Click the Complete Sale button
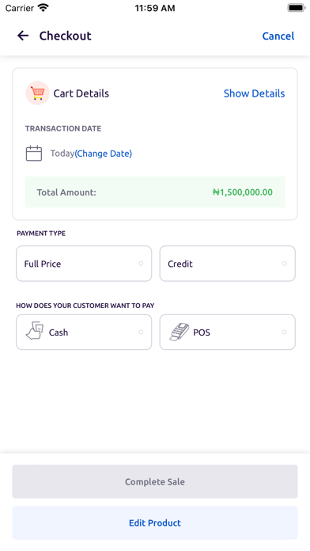This screenshot has width=310, height=551. click(155, 481)
